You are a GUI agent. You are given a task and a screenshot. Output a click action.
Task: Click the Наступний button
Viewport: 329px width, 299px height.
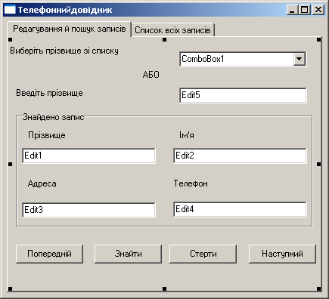(x=282, y=254)
